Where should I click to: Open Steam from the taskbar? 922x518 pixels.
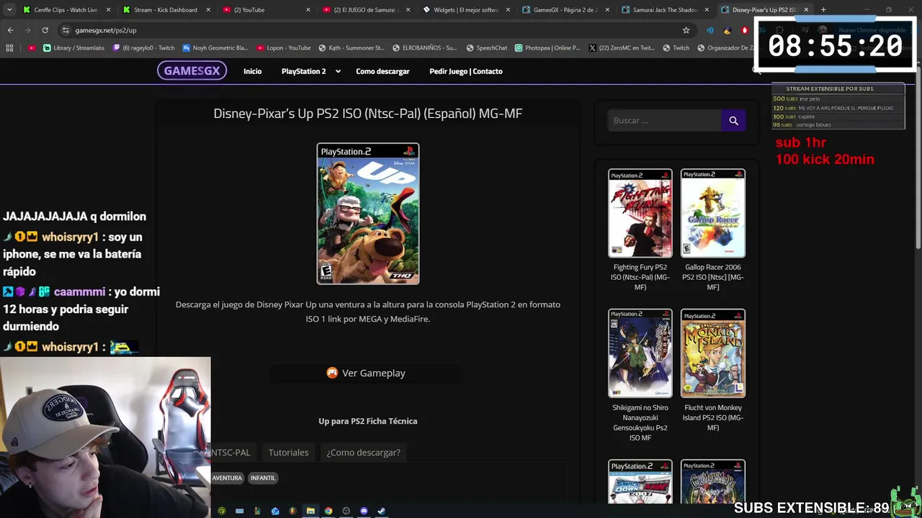(x=381, y=511)
